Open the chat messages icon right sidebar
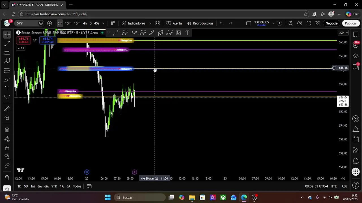 click(x=356, y=67)
